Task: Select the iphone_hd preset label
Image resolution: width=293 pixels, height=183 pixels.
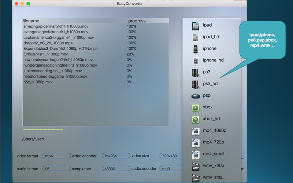Action: coord(213,60)
